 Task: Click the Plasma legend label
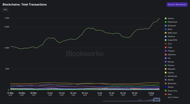[x=171, y=65]
